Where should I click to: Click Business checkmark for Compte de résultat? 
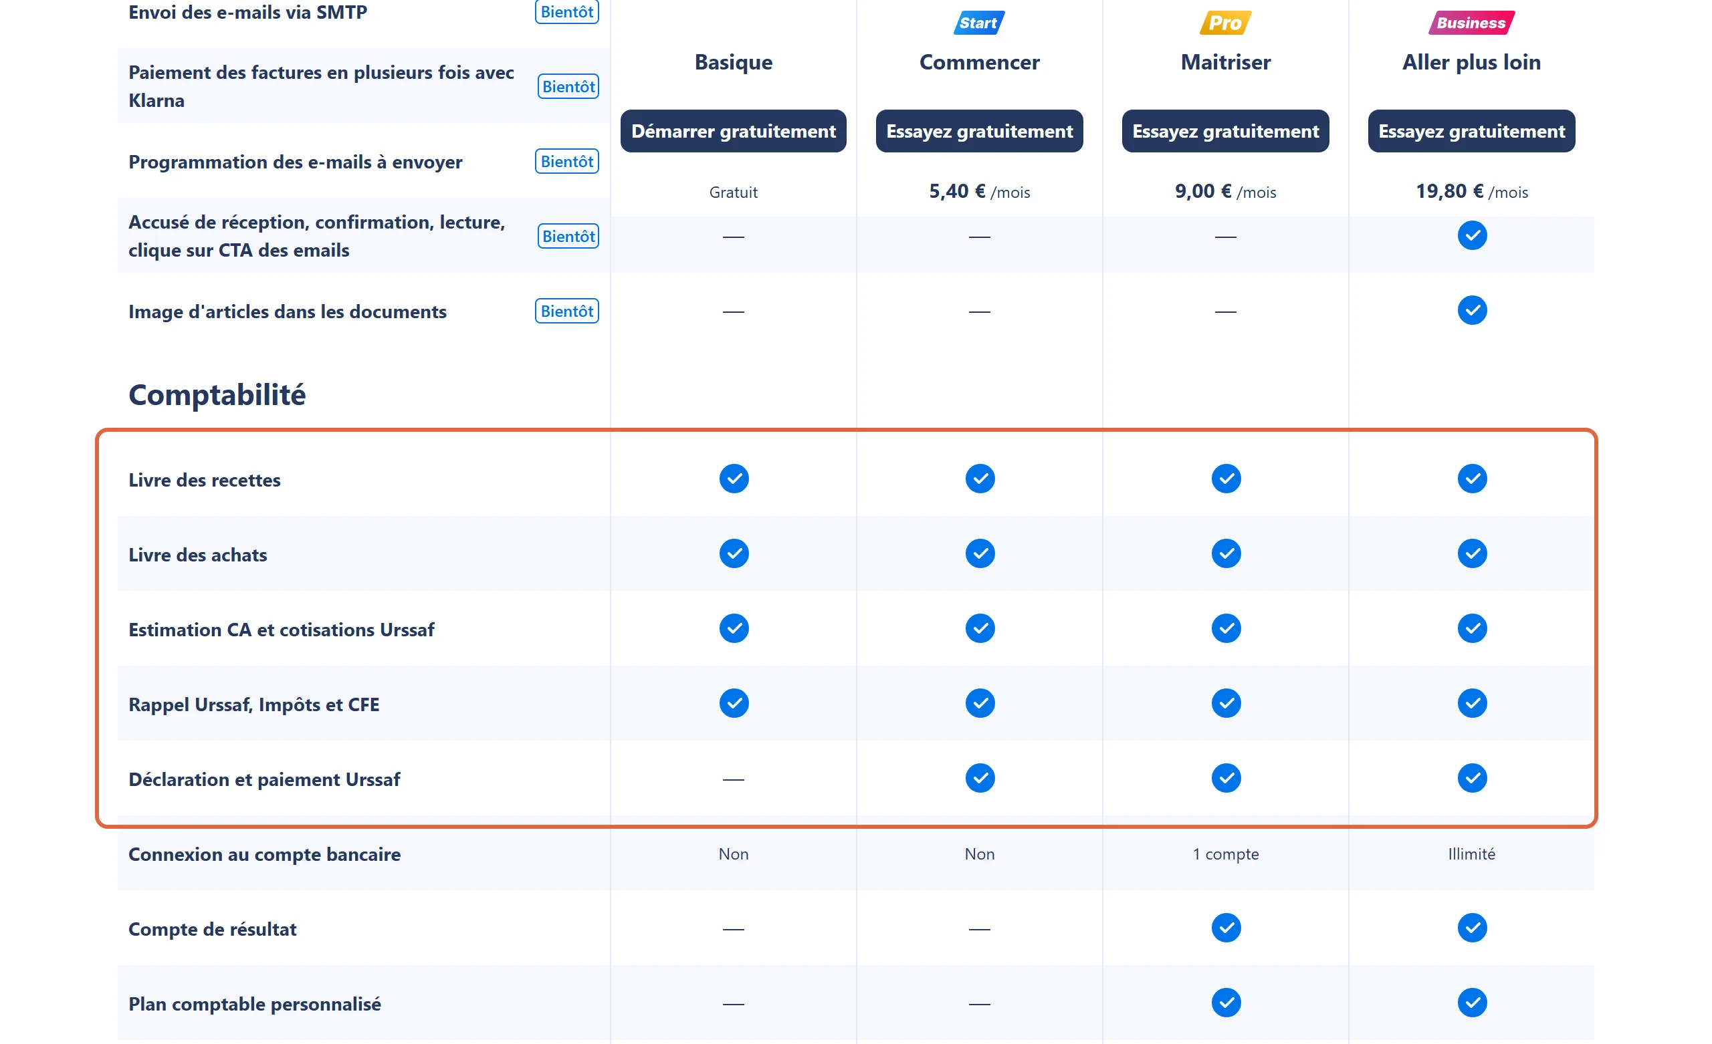coord(1472,928)
